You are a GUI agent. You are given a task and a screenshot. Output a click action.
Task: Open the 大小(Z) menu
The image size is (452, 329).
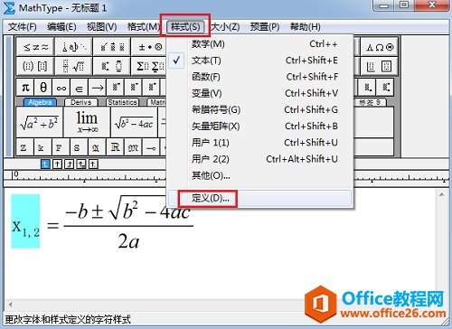pos(226,27)
